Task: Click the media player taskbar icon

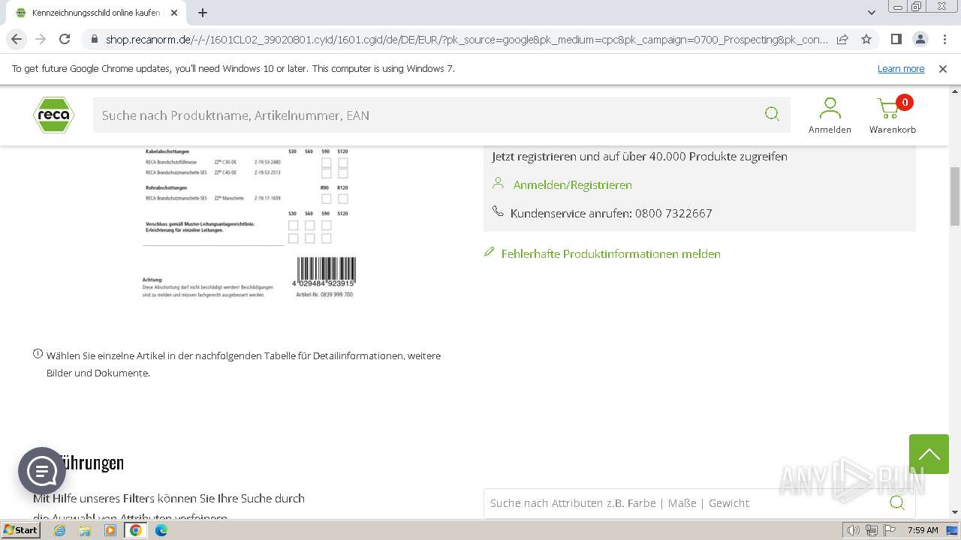Action: (110, 530)
